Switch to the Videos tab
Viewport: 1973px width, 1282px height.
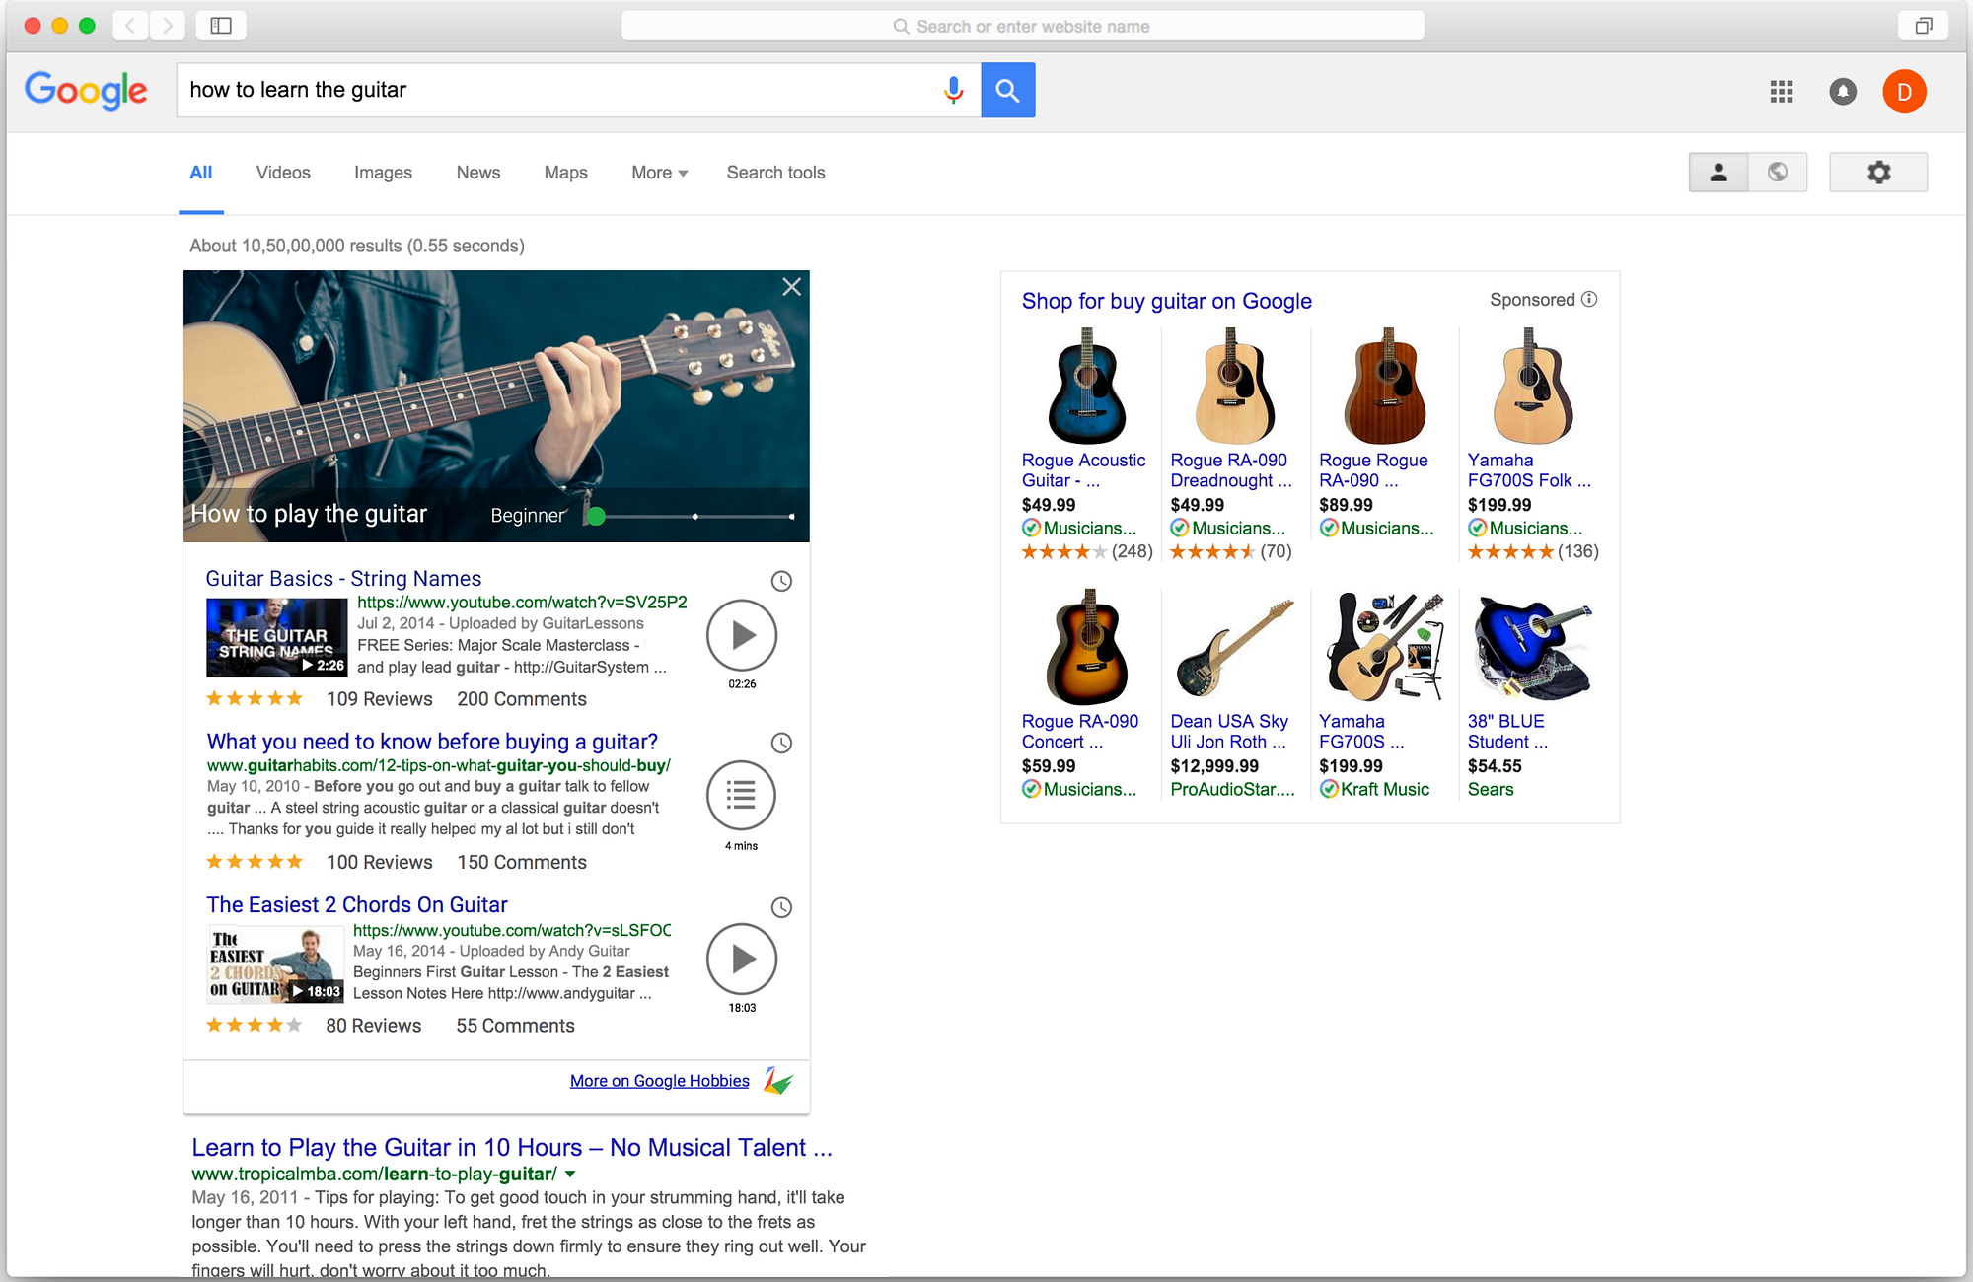click(283, 173)
